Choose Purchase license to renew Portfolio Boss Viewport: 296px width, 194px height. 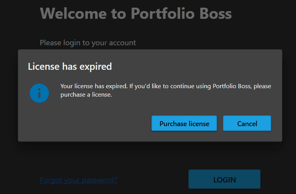184,123
